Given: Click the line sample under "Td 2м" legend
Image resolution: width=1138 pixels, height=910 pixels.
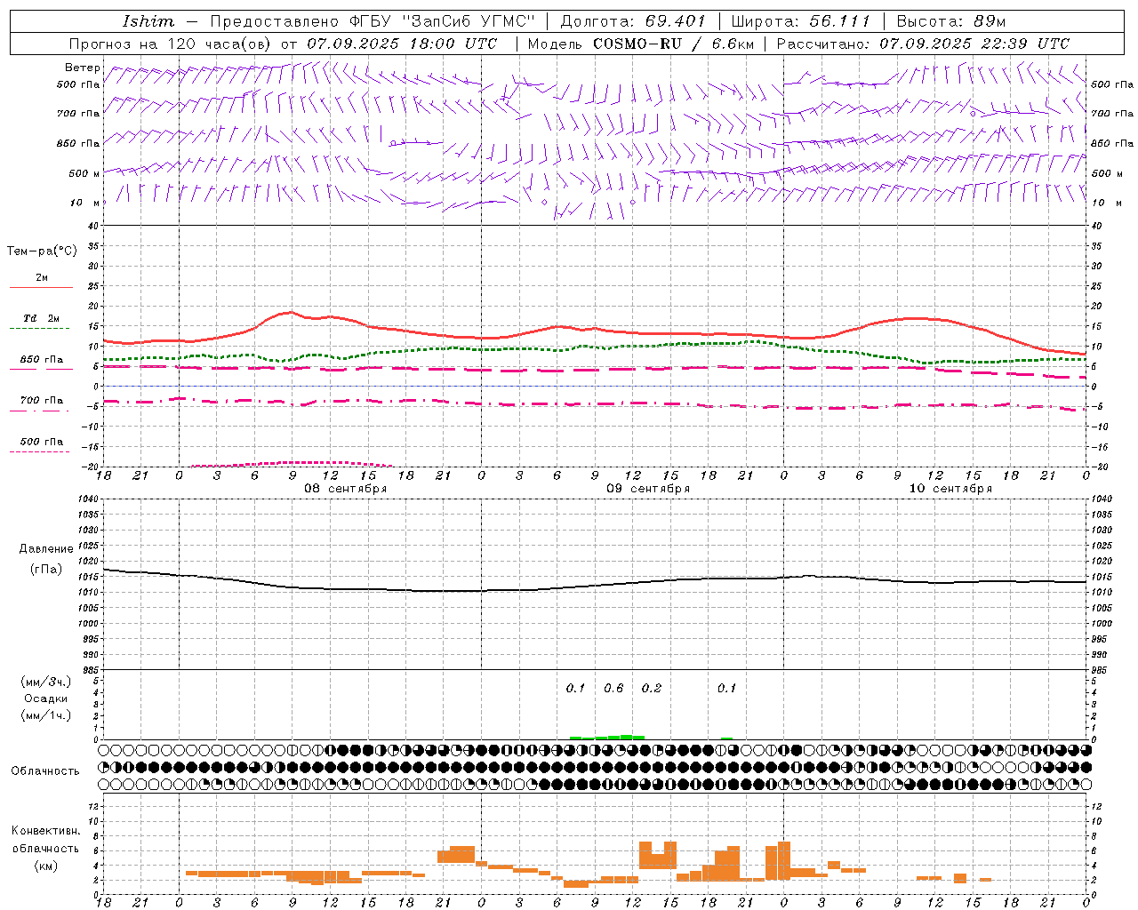Looking at the screenshot, I should pyautogui.click(x=40, y=329).
